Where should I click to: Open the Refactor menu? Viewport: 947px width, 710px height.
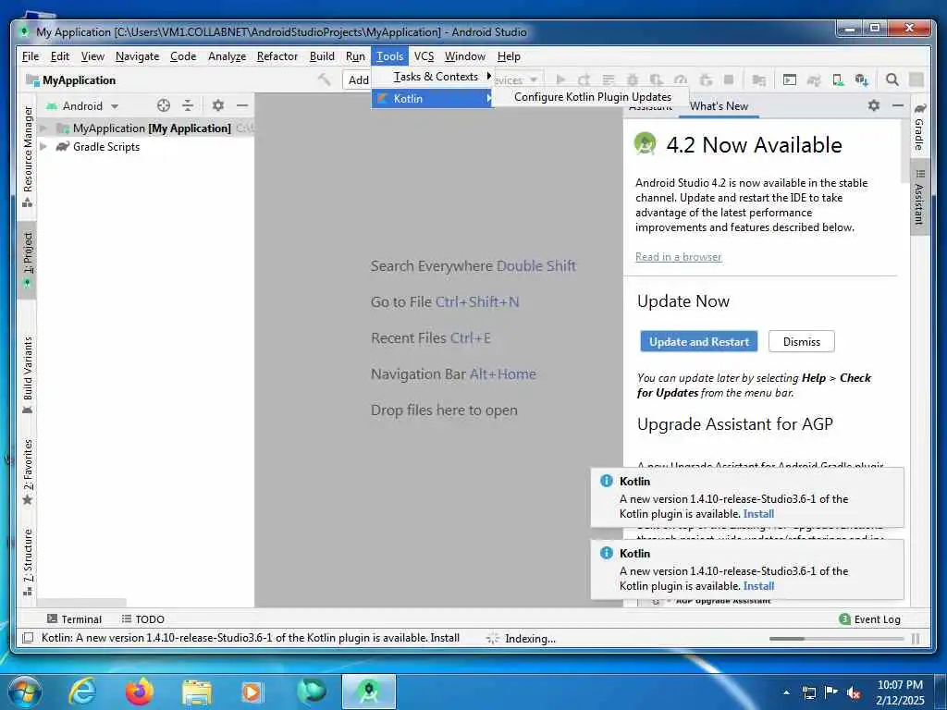pyautogui.click(x=277, y=56)
